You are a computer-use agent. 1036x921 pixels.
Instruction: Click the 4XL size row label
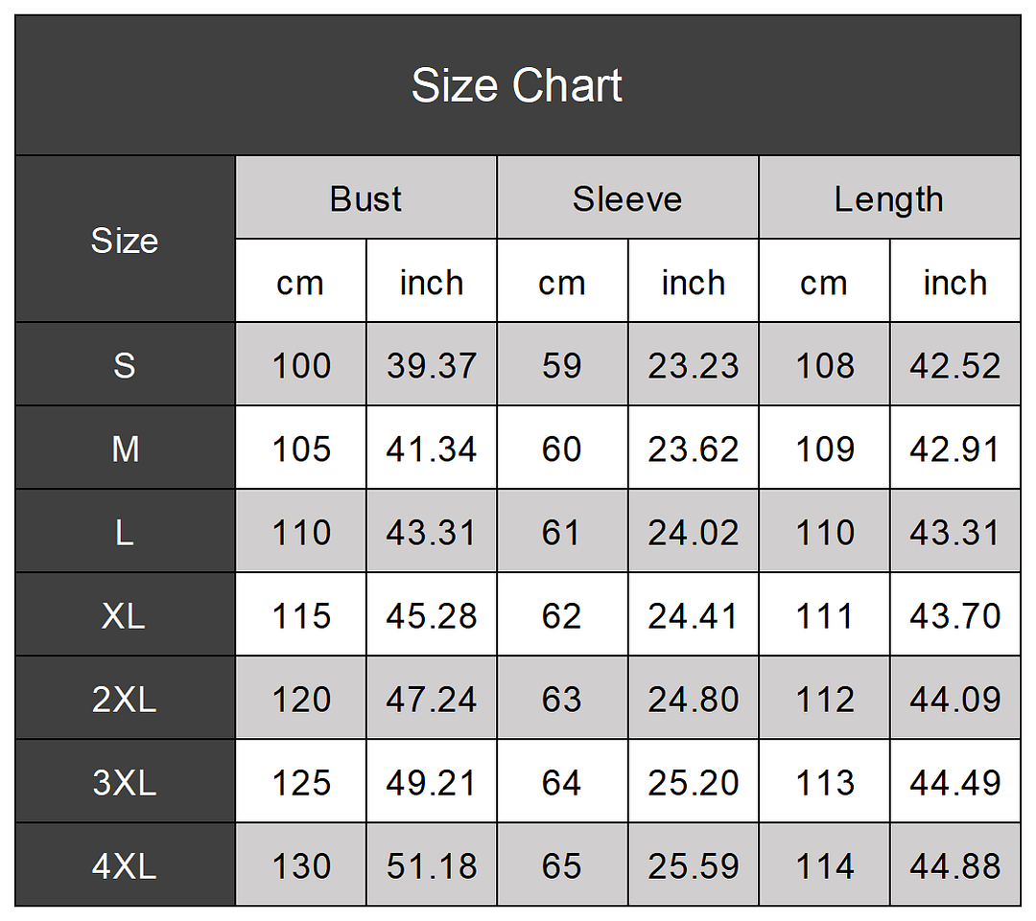pos(125,865)
